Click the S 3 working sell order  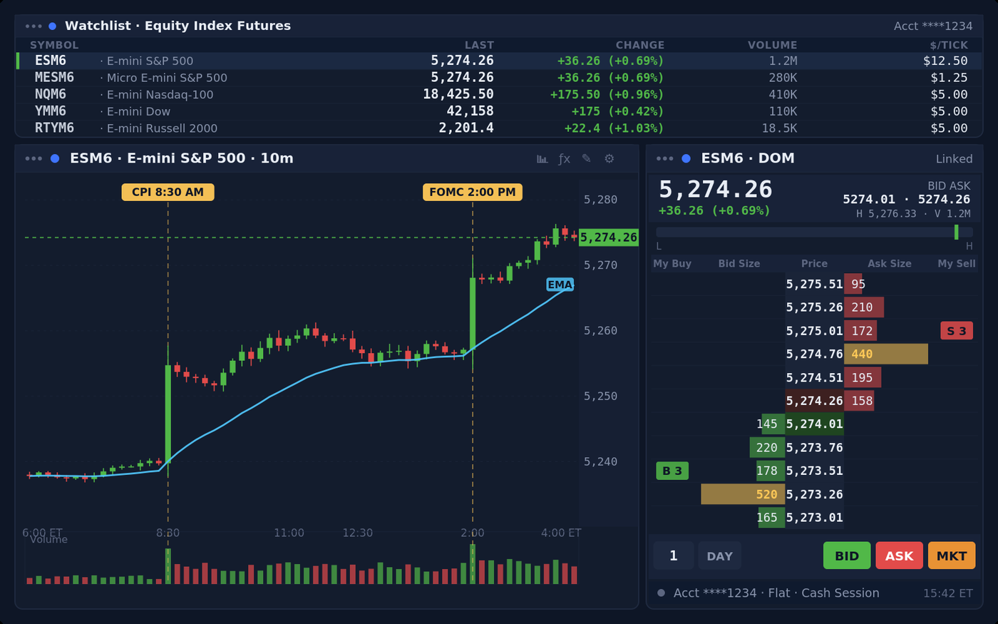click(957, 331)
